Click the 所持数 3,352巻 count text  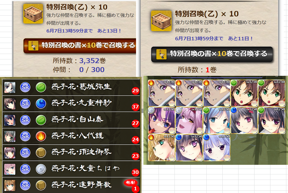click(x=79, y=61)
